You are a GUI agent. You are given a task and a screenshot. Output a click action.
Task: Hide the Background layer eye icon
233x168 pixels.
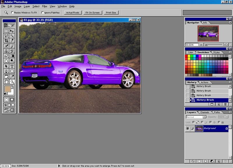point(188,128)
